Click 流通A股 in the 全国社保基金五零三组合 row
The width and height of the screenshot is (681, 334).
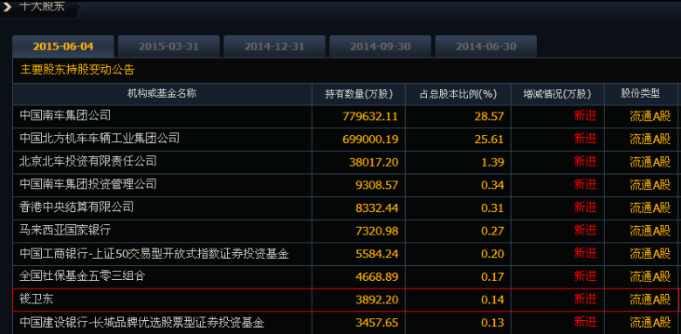(x=650, y=276)
